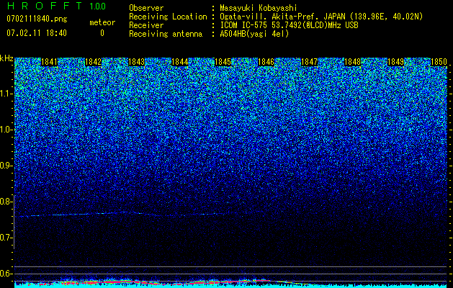453x288 pixels.
Task: Click the 0.6 frequency axis label
Action: coord(6,274)
